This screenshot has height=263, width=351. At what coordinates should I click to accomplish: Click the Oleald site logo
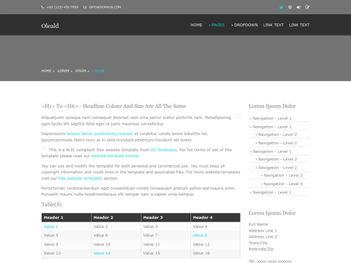pyautogui.click(x=50, y=26)
